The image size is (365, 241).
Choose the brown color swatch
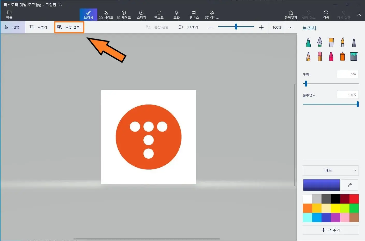pyautogui.click(x=354, y=218)
